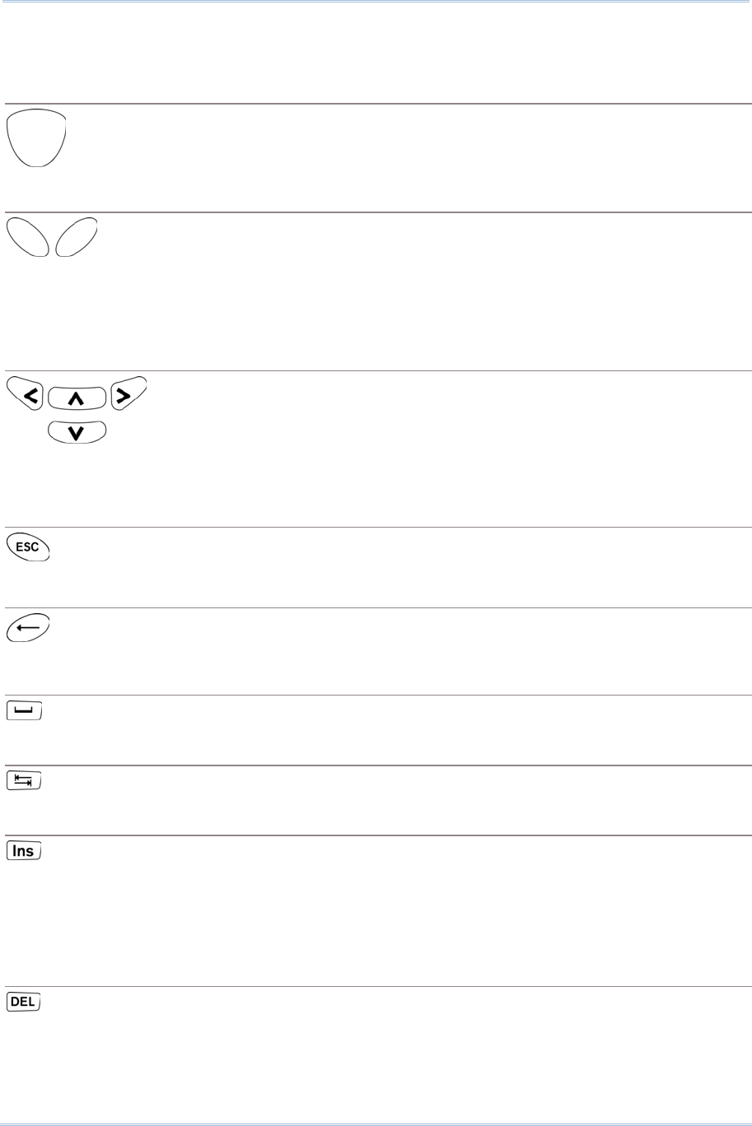This screenshot has width=752, height=1126.
Task: Click the space bar key icon
Action: tap(25, 710)
